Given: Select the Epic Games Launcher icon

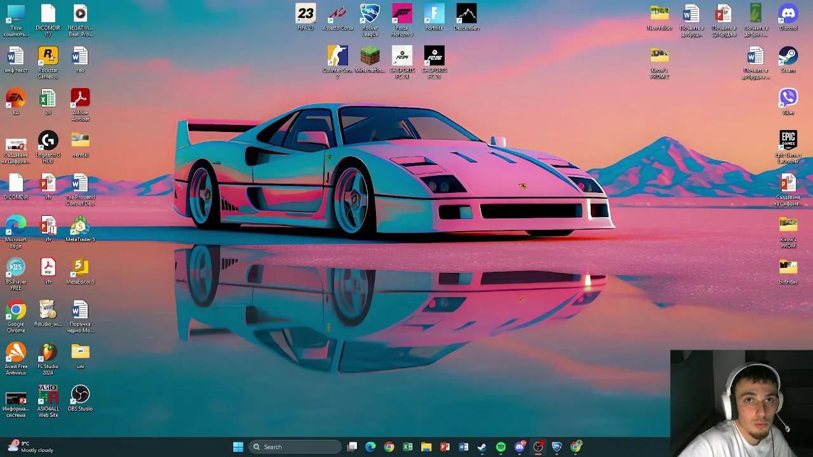Looking at the screenshot, I should [788, 147].
